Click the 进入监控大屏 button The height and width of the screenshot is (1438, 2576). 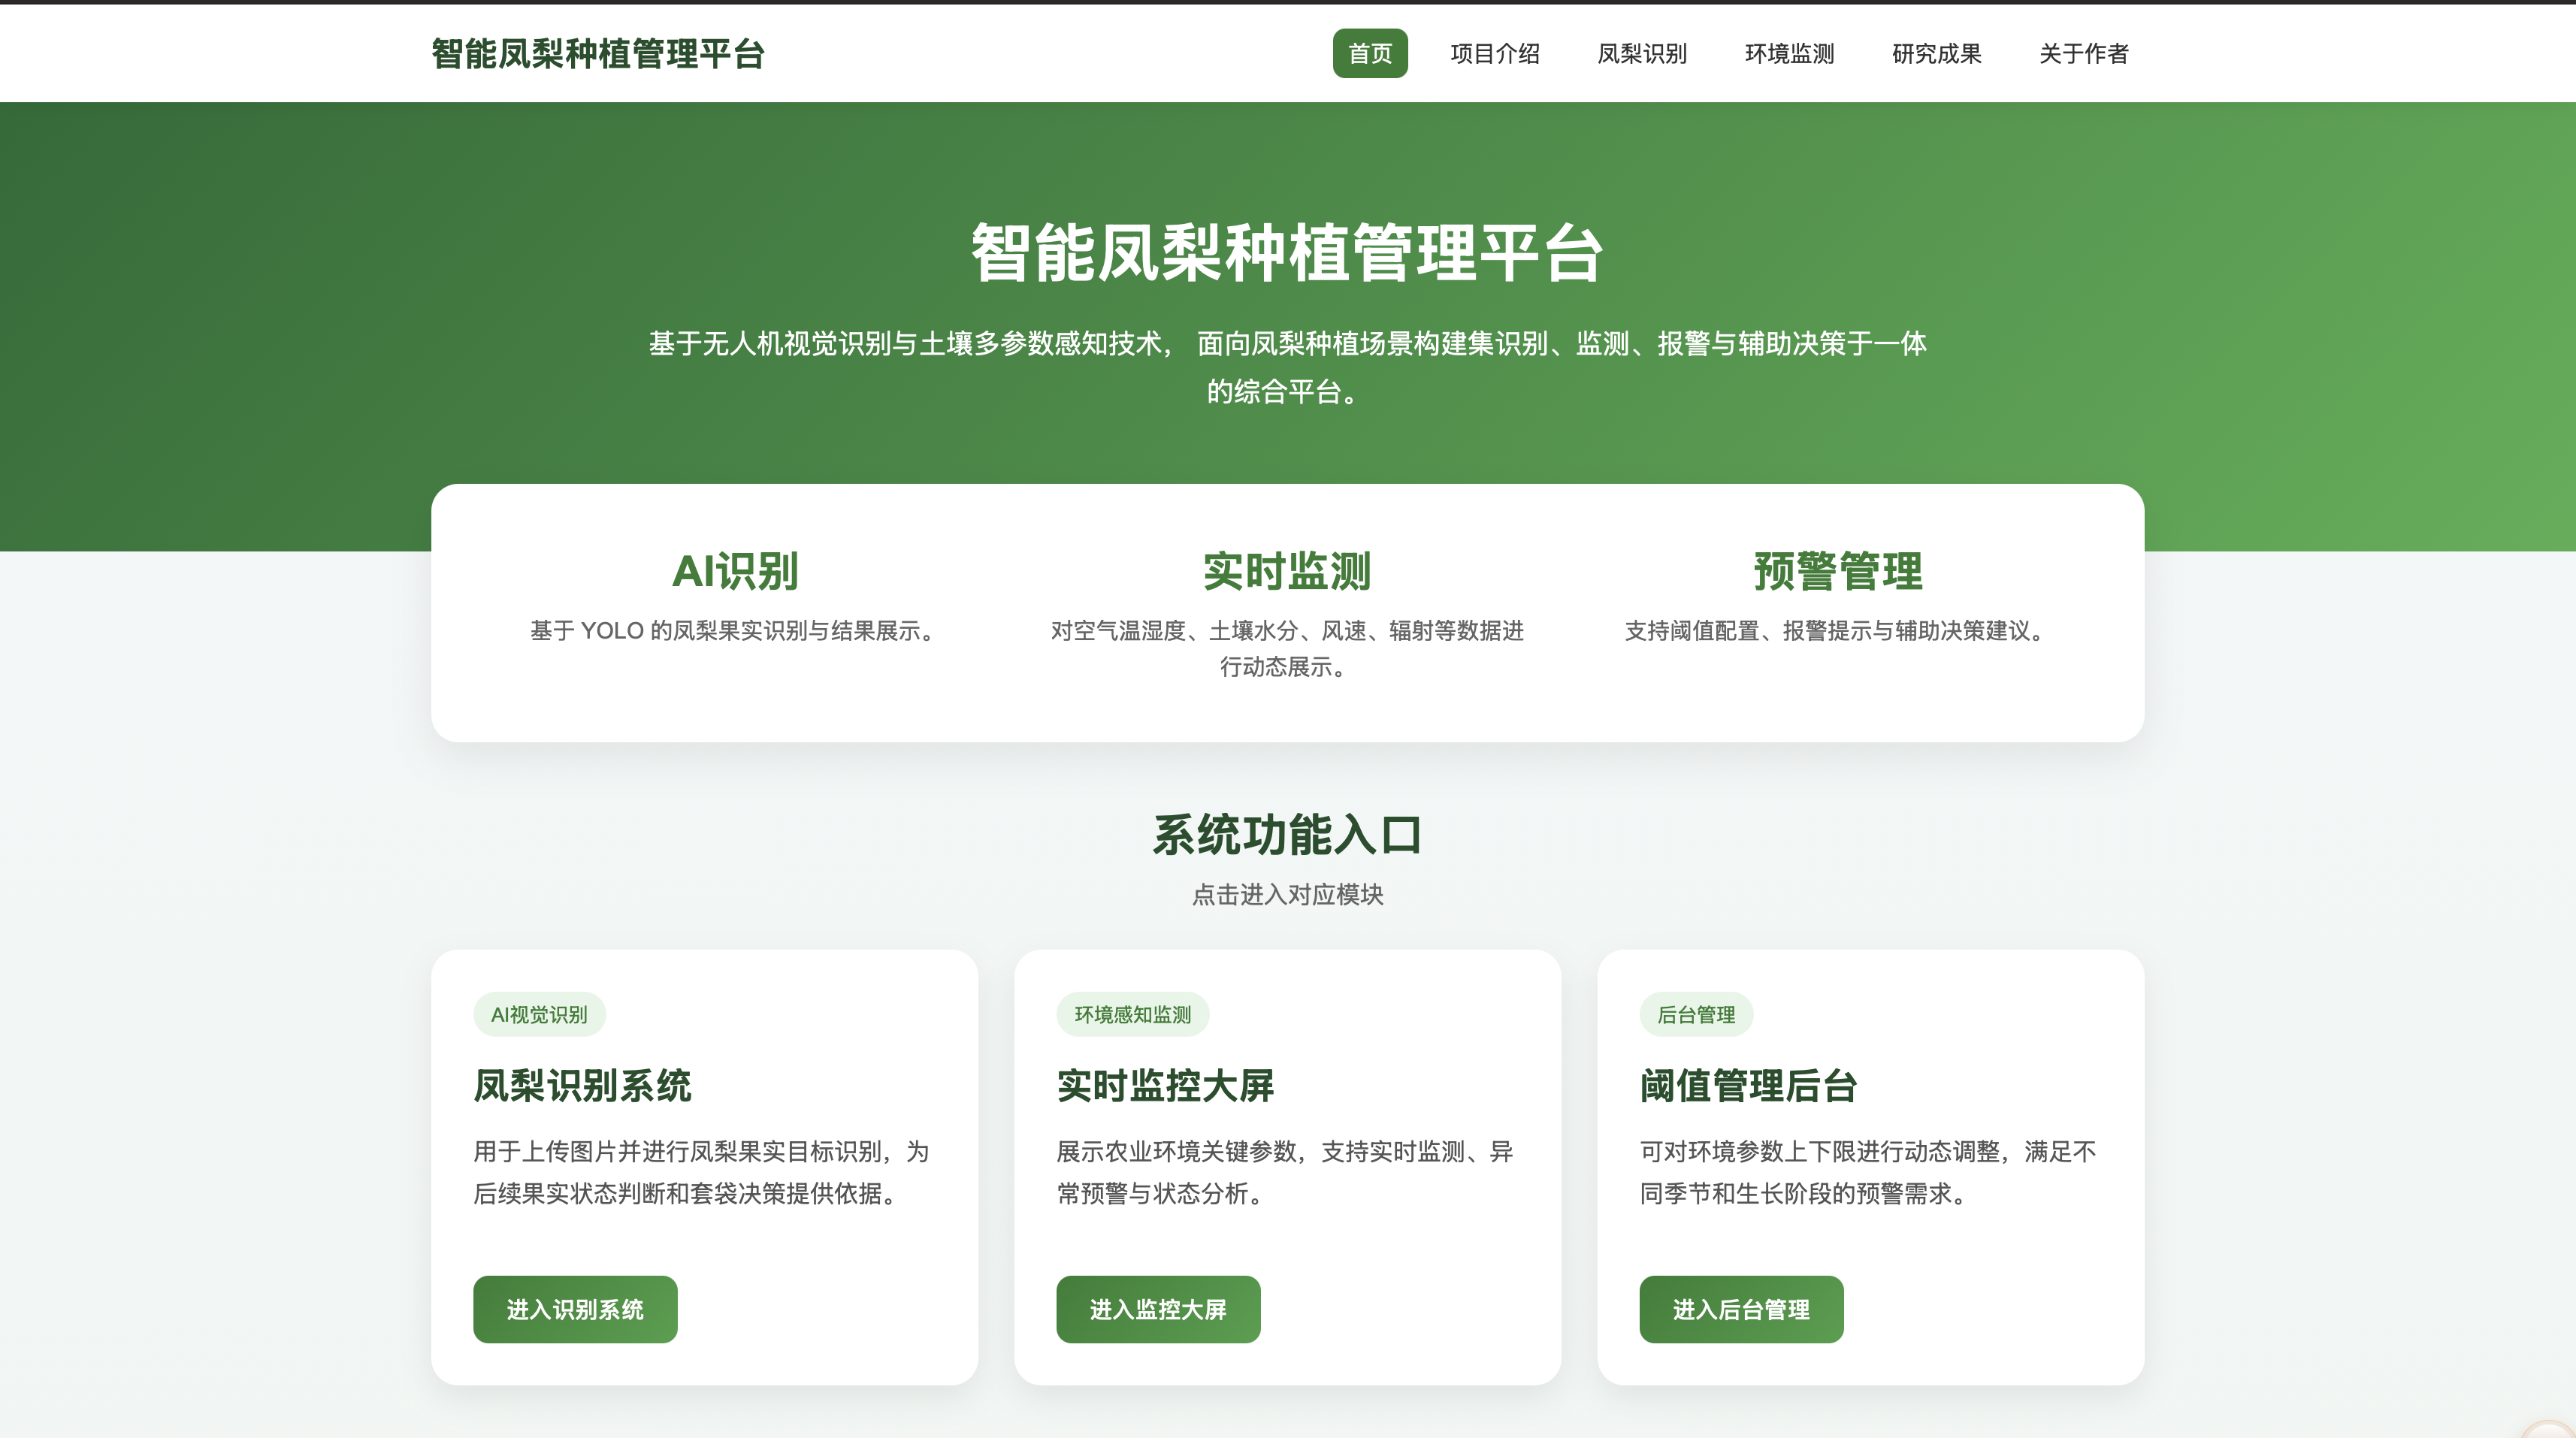pyautogui.click(x=1158, y=1308)
